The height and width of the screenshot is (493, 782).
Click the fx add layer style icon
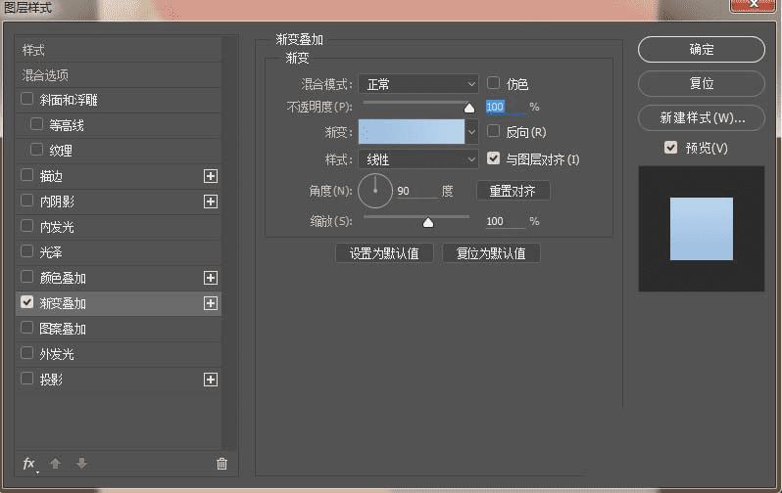[29, 464]
